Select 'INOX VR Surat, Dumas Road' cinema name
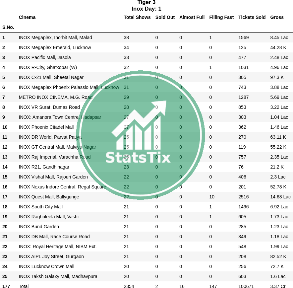The height and width of the screenshot is (288, 293). [49, 107]
